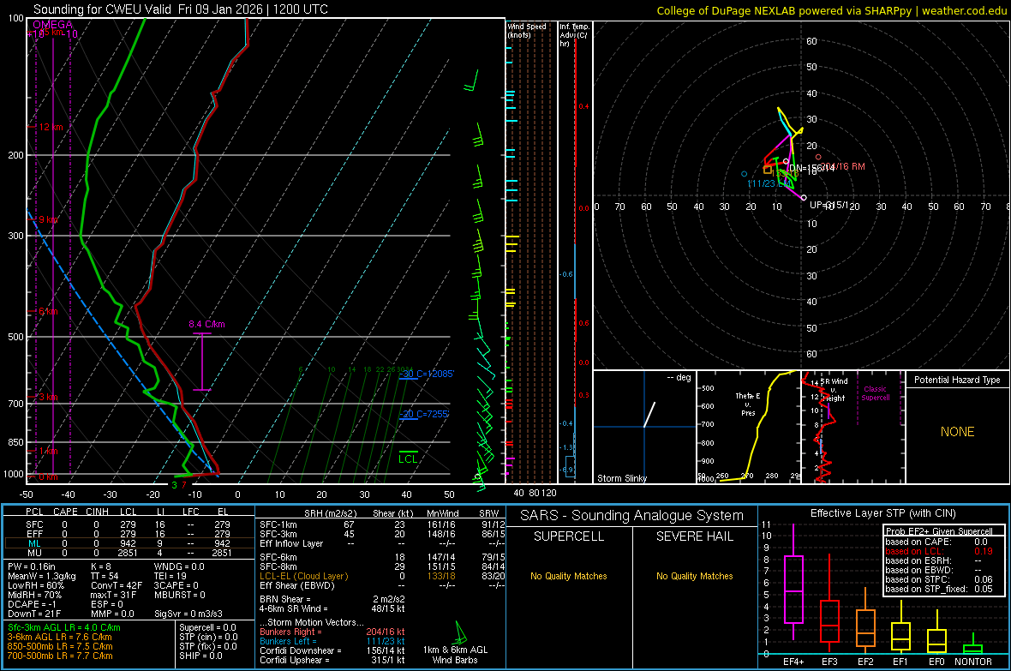This screenshot has height=671, width=1011.
Task: Click No Quality Matches under SUPERCELL
Action: tap(569, 576)
